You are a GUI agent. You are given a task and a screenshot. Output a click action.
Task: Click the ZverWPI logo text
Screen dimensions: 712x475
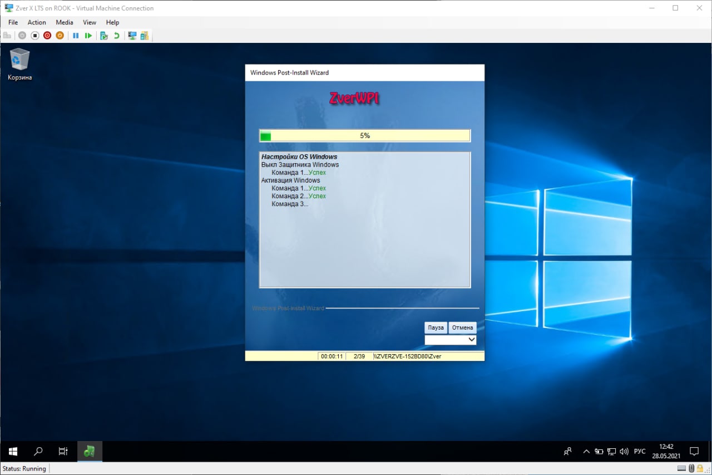tap(354, 99)
